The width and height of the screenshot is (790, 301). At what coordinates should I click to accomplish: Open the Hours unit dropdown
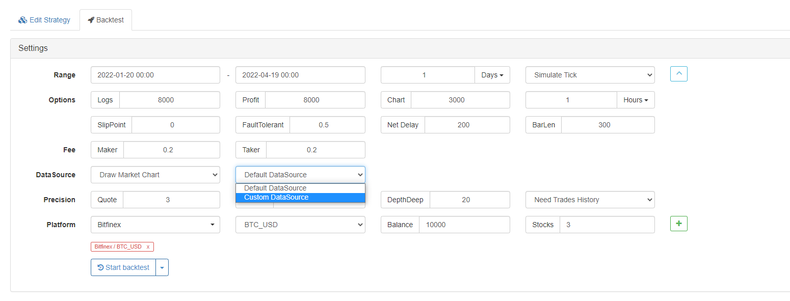point(636,100)
